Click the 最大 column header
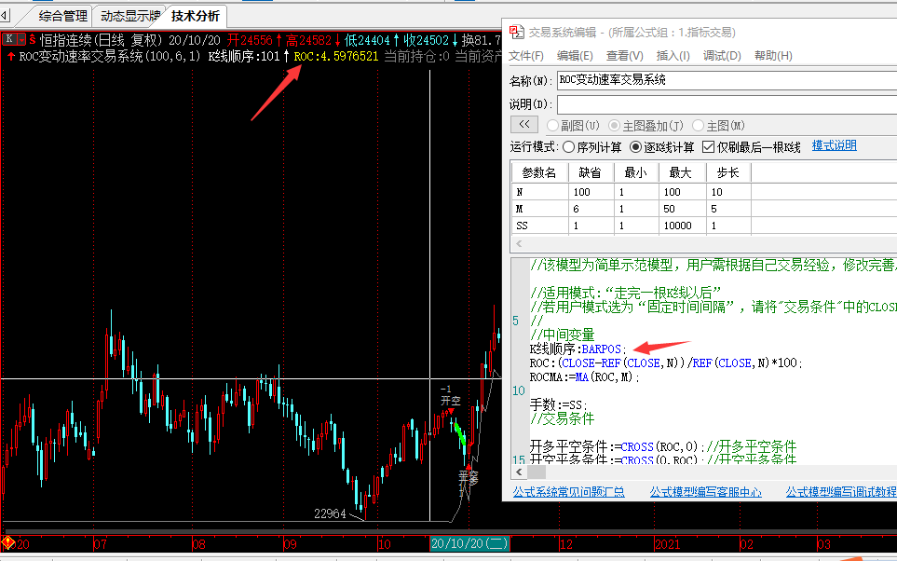 [681, 172]
